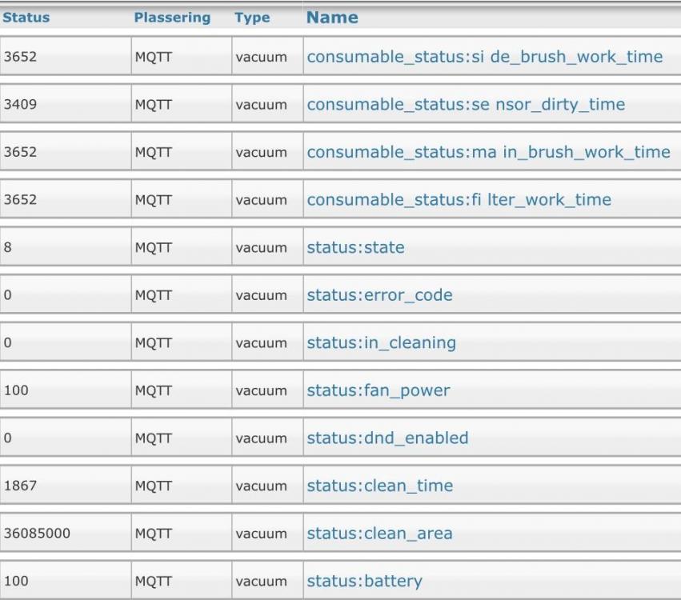Open the consumable_status:sensor_dirty_time link
This screenshot has height=600, width=681.
[466, 105]
